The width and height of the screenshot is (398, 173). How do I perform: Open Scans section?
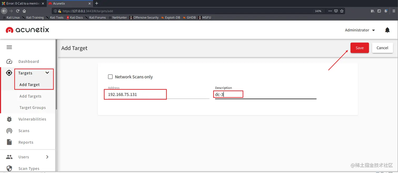tap(24, 131)
